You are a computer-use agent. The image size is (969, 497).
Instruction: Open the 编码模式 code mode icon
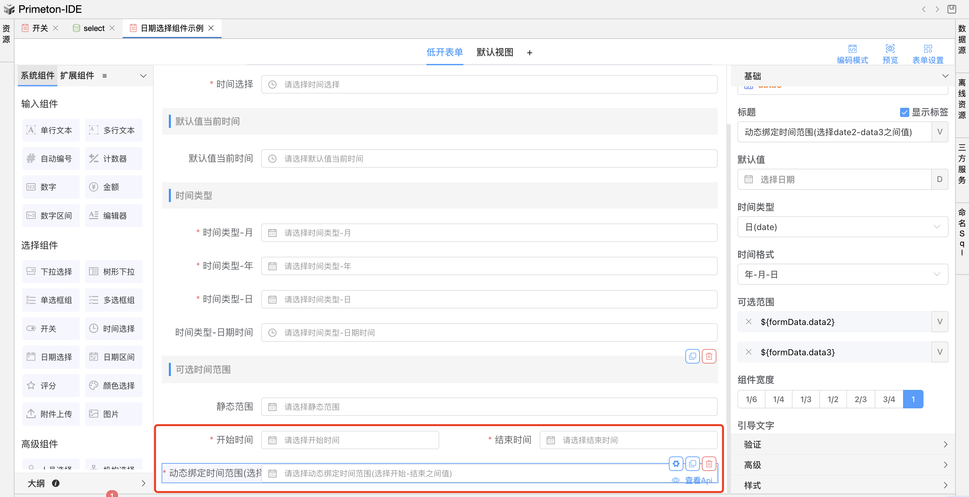852,49
